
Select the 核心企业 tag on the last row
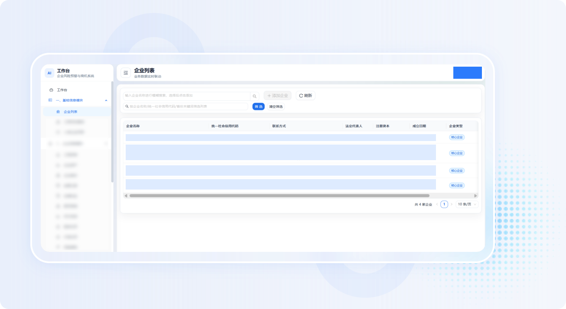(x=457, y=185)
